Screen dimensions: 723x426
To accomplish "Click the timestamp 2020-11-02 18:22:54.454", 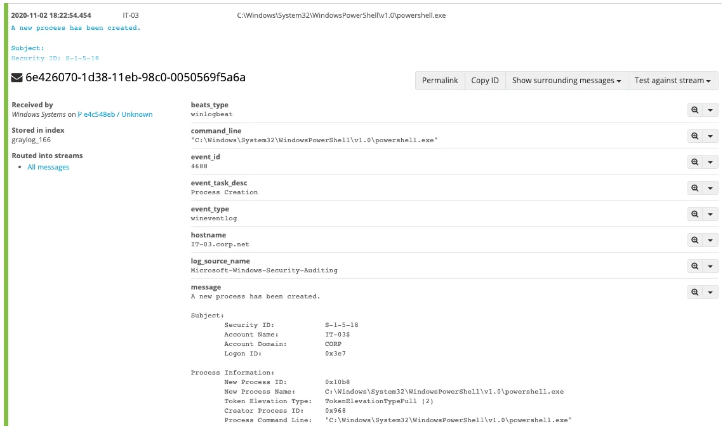I will coord(51,15).
